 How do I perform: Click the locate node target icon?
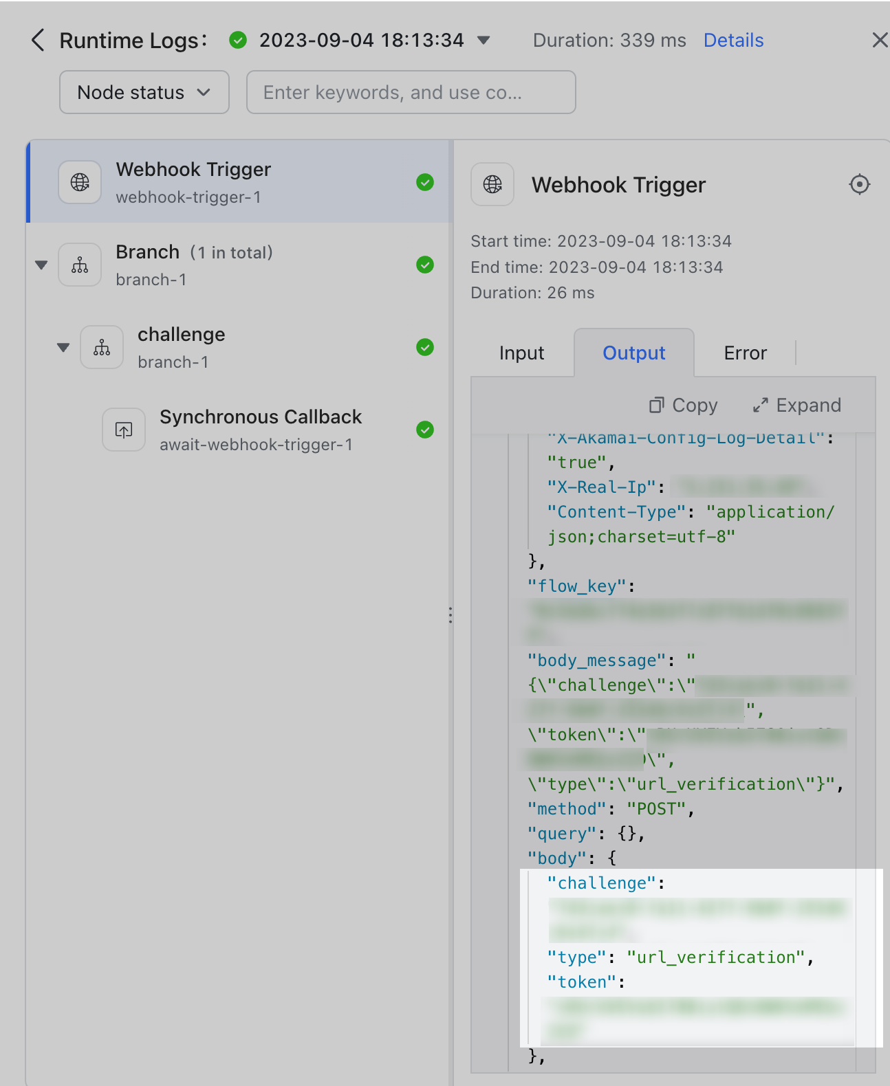pyautogui.click(x=859, y=184)
